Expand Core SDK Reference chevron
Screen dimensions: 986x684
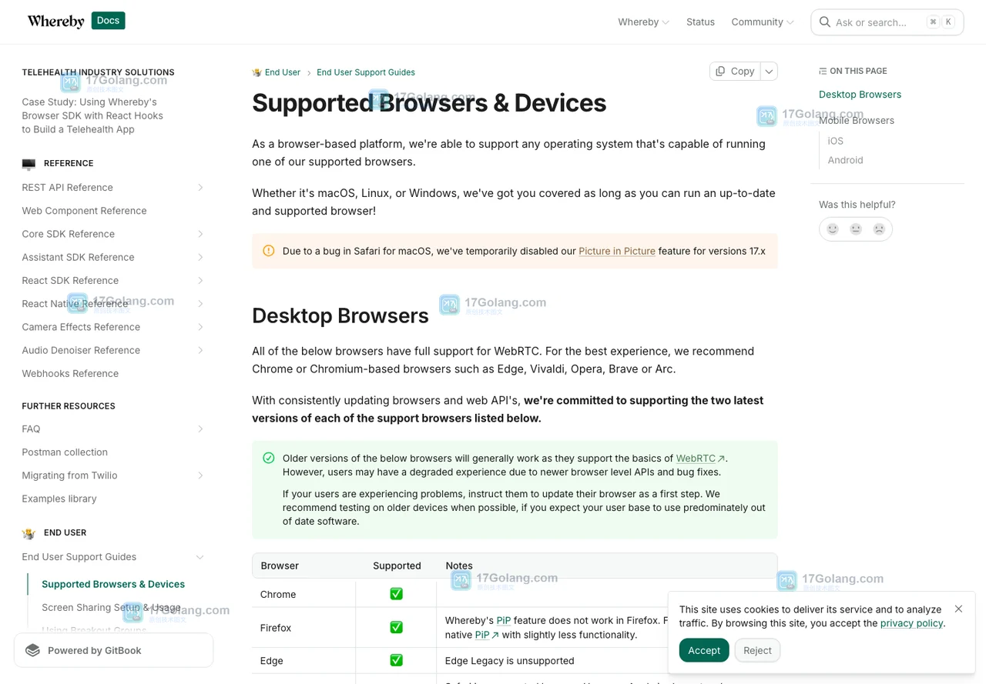click(200, 234)
